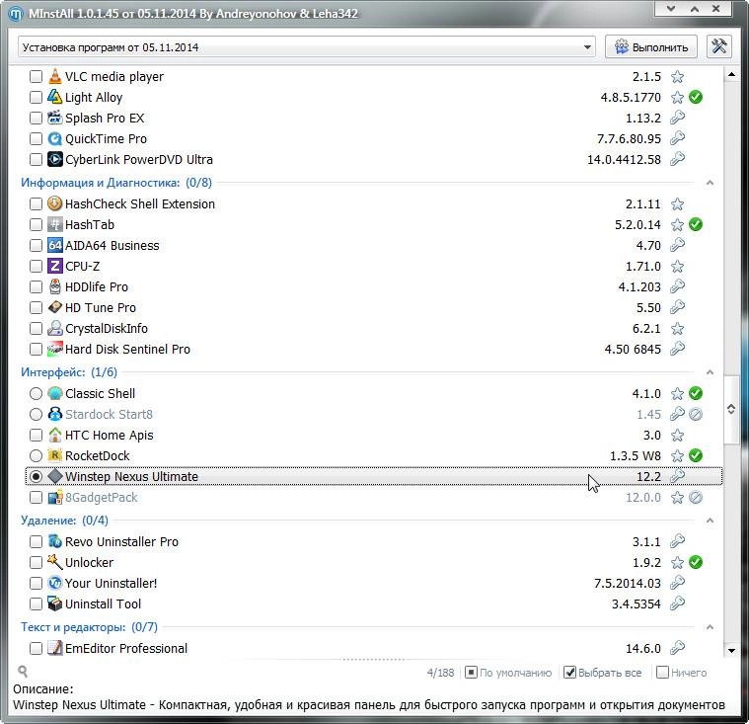
Task: Check the QuickTime Pro checkbox
Action: (36, 138)
